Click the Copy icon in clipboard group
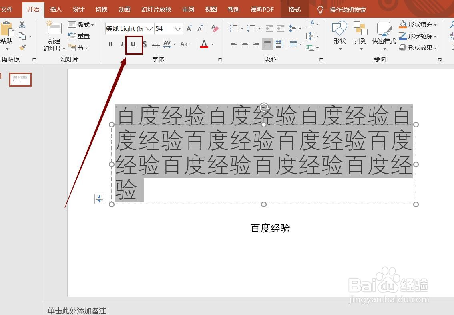 22,36
